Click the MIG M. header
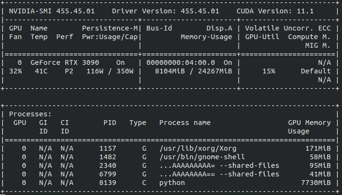The width and height of the screenshot is (342, 195). click(318, 45)
